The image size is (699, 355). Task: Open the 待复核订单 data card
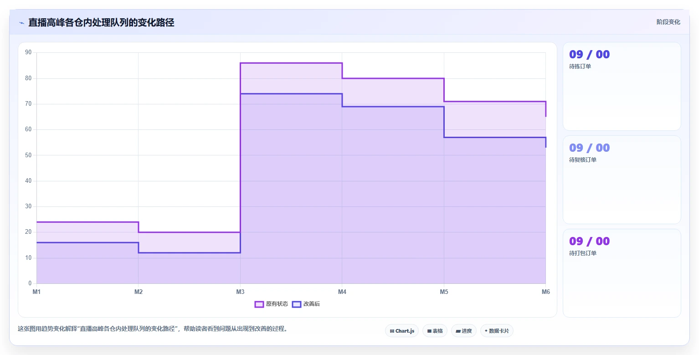coord(622,180)
